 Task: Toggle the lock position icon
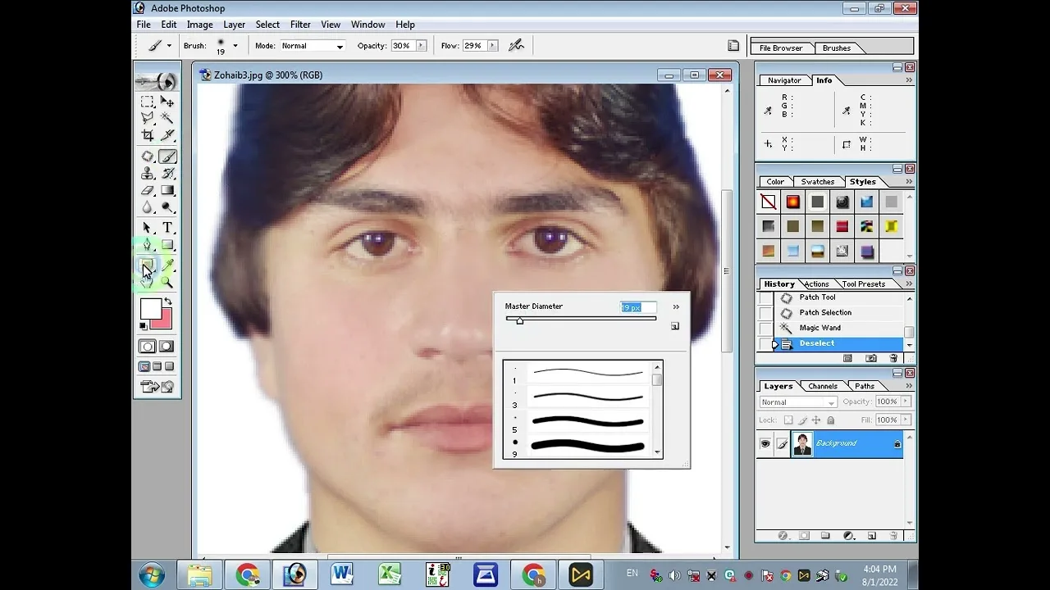click(x=815, y=420)
